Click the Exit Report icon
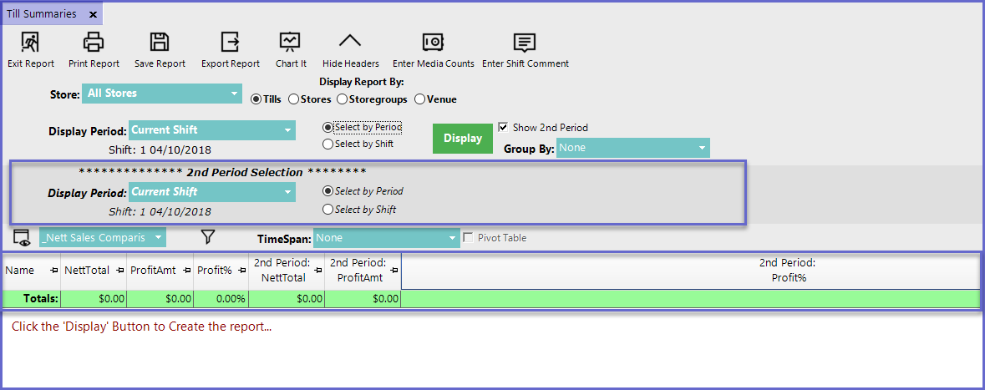Screen dimensions: 985x390 [x=30, y=43]
